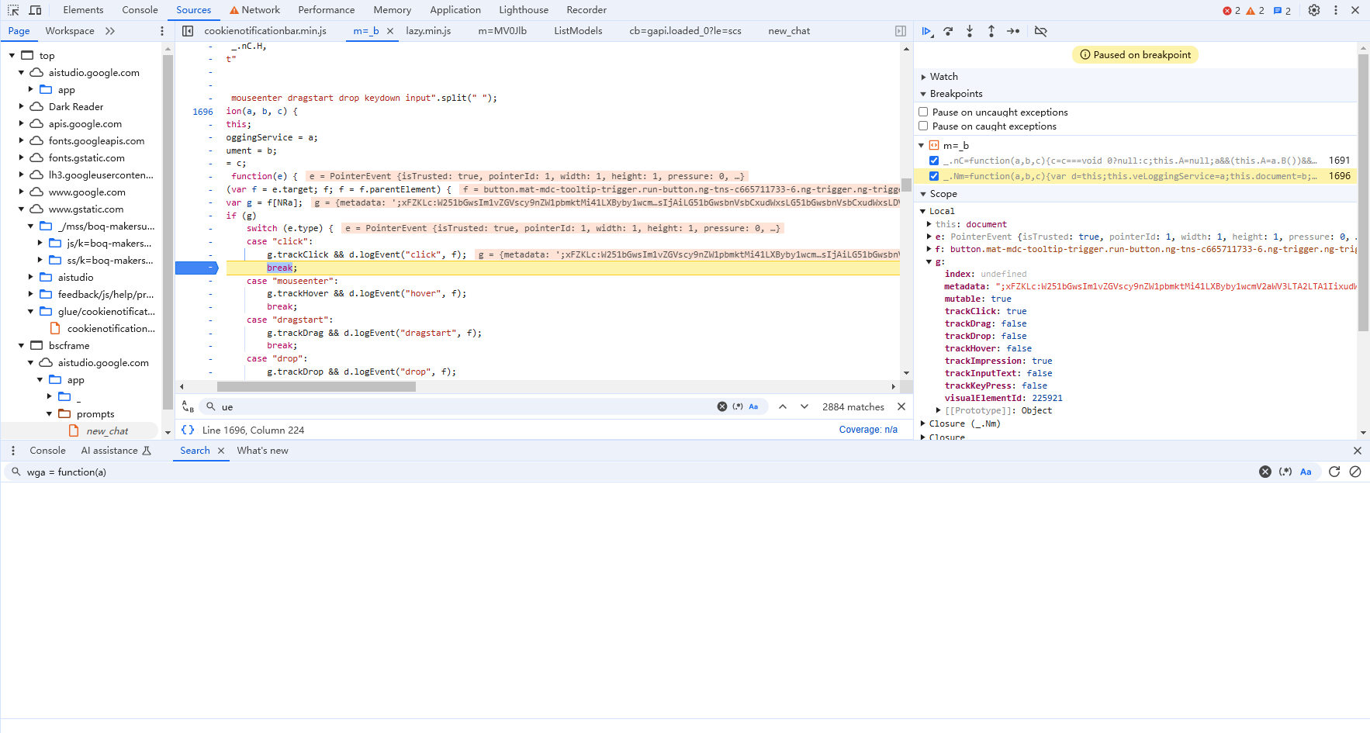Screen dimensions: 1370x733
Task: Enable Pause on caught exceptions
Action: click(923, 126)
